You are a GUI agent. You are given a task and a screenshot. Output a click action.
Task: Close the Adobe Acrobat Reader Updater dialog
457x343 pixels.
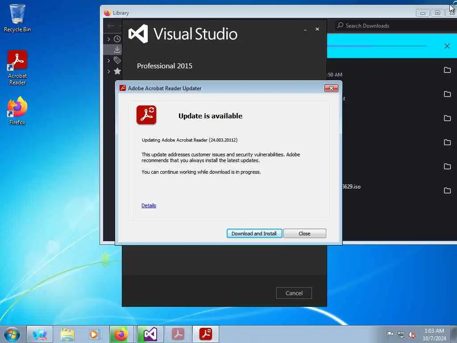tap(331, 88)
